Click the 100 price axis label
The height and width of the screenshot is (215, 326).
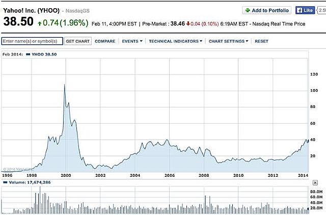point(314,91)
